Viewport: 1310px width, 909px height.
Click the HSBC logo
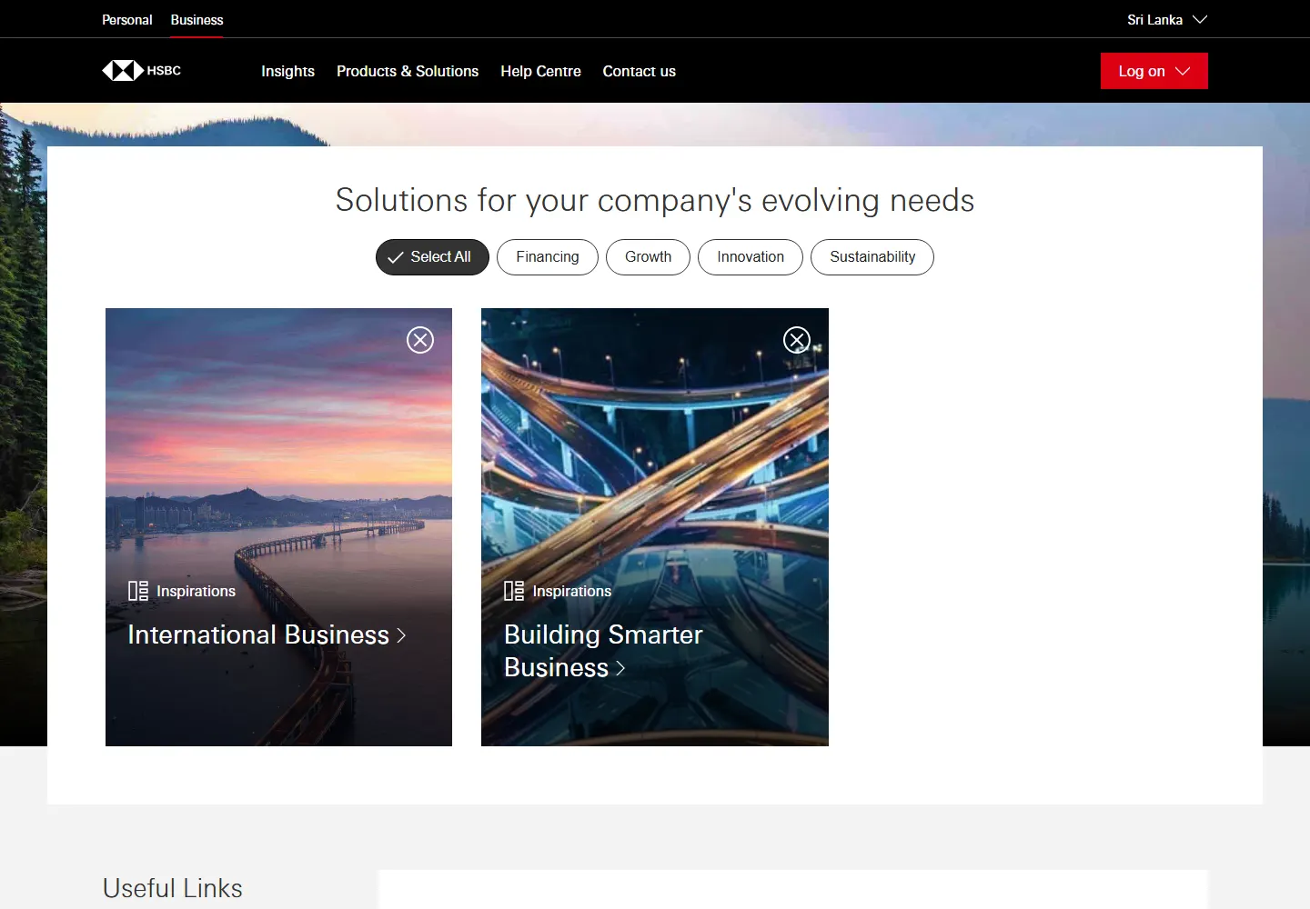142,71
